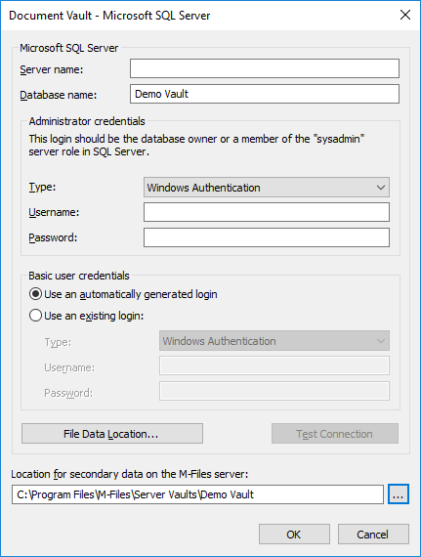Click the administrator Password input field
Screen dimensions: 421x557
[267, 237]
